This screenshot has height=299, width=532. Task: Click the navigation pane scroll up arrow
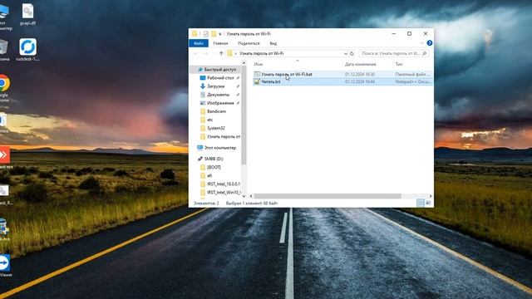[x=244, y=63]
